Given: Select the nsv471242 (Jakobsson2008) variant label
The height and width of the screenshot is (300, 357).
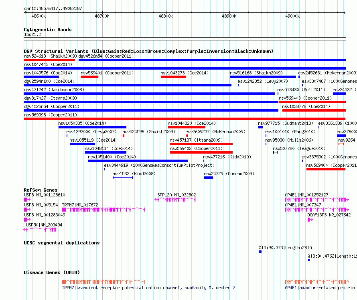Looking at the screenshot, I should (54, 90).
